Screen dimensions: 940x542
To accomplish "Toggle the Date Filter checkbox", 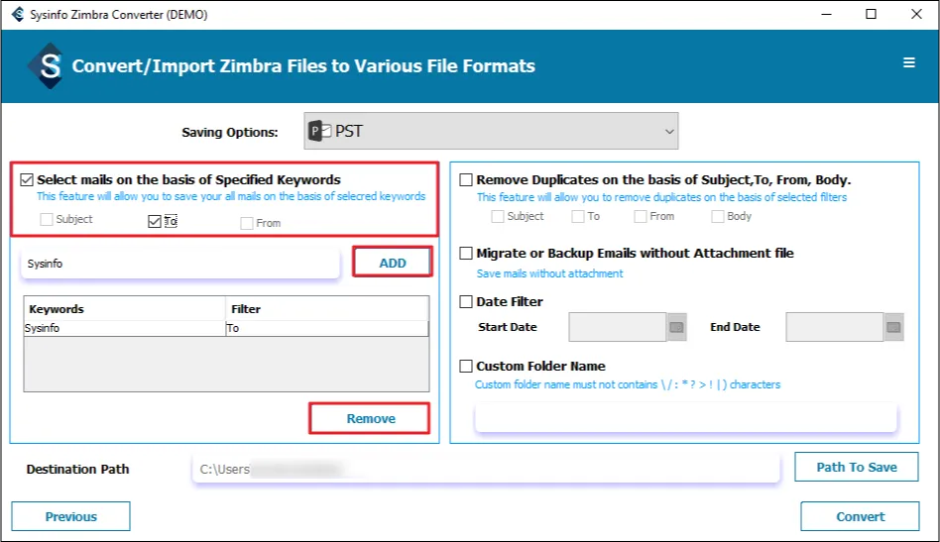I will click(466, 302).
